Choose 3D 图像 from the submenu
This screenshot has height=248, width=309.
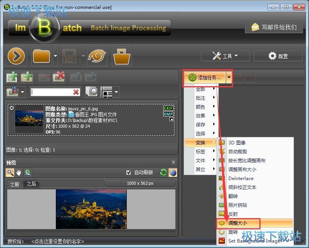[255, 142]
